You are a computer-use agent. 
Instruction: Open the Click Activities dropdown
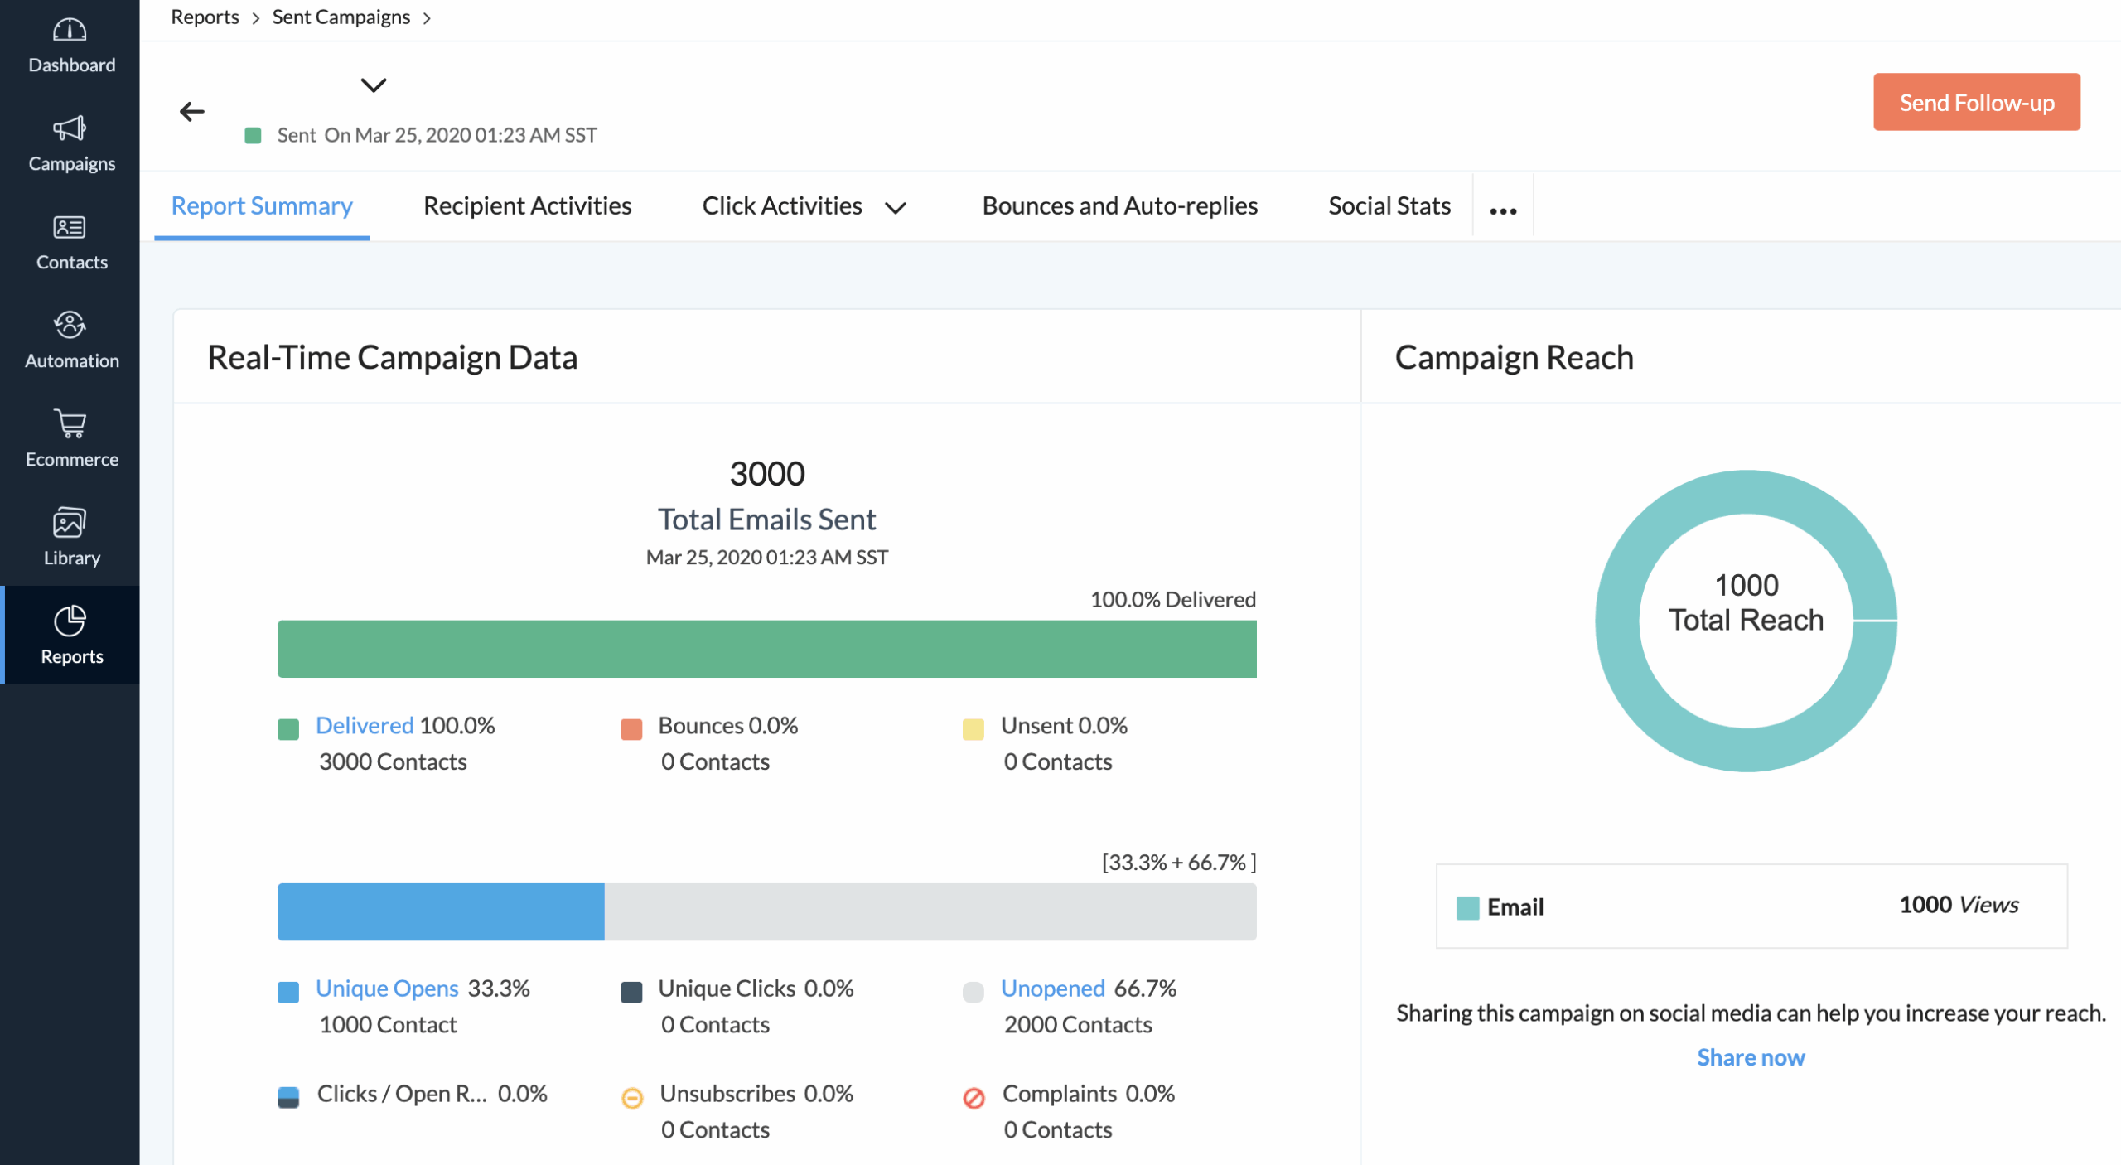(x=896, y=208)
